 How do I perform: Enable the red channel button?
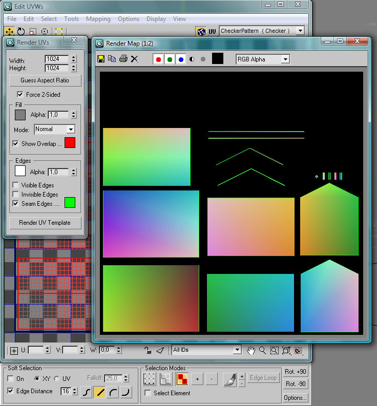point(158,59)
